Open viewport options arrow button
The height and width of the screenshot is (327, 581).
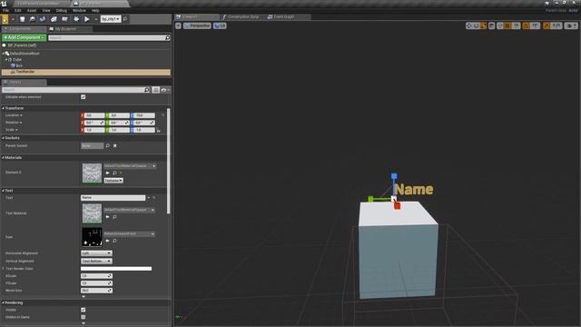tap(178, 25)
